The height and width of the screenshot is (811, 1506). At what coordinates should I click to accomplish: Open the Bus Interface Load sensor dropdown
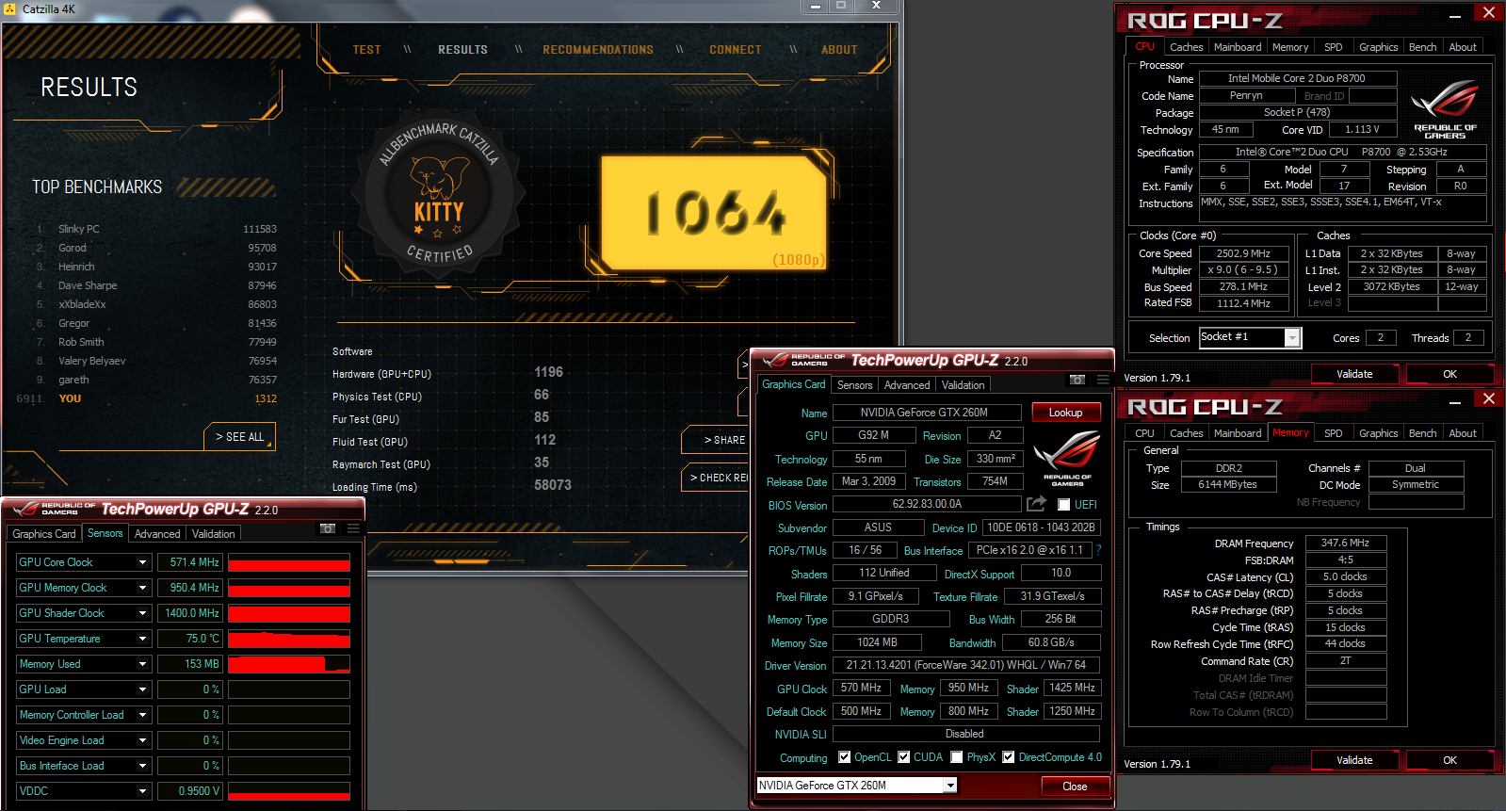(x=143, y=766)
